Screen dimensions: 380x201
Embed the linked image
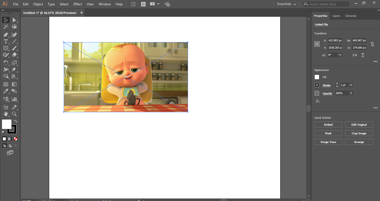[328, 124]
